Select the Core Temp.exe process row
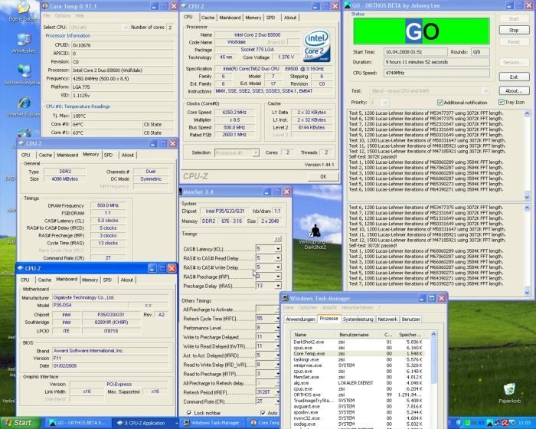This screenshot has height=429, width=536. [x=358, y=353]
